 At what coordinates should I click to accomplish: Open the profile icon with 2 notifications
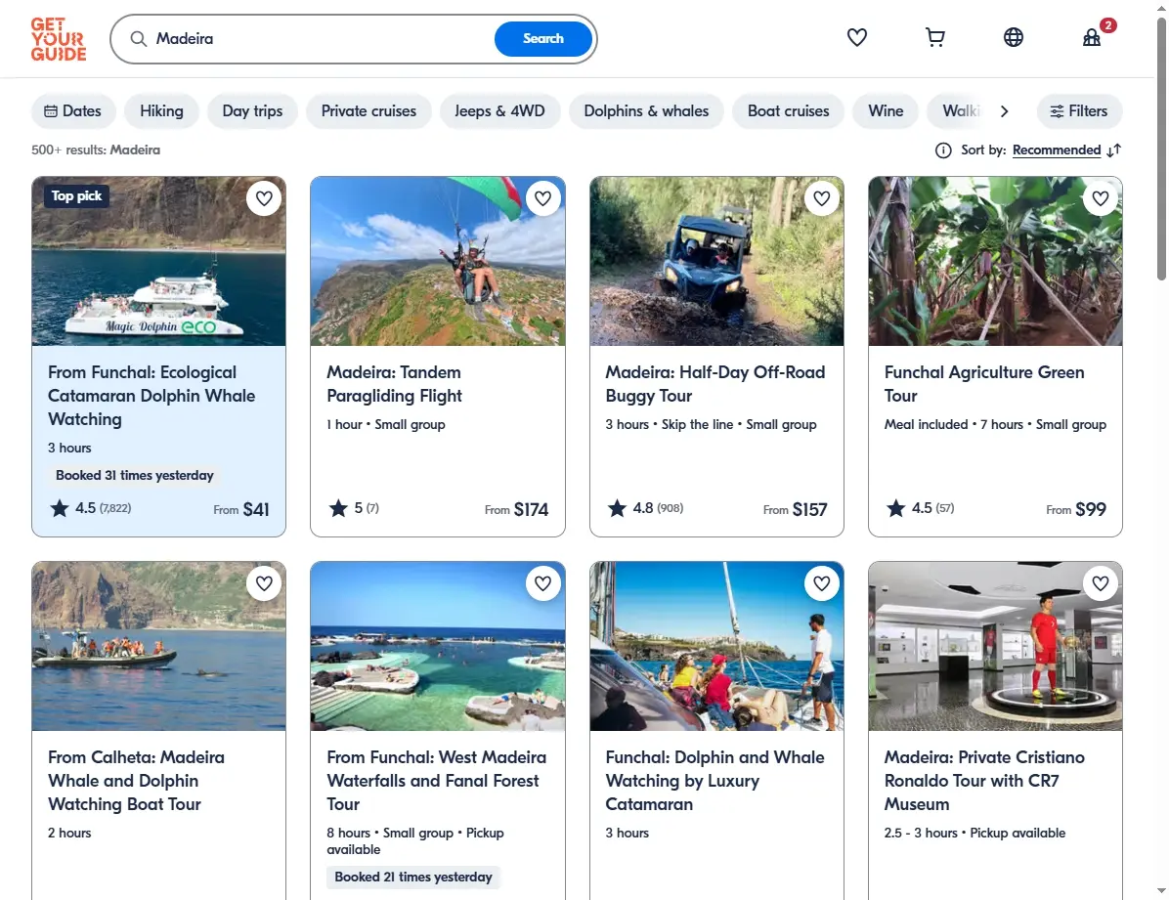coord(1092,37)
